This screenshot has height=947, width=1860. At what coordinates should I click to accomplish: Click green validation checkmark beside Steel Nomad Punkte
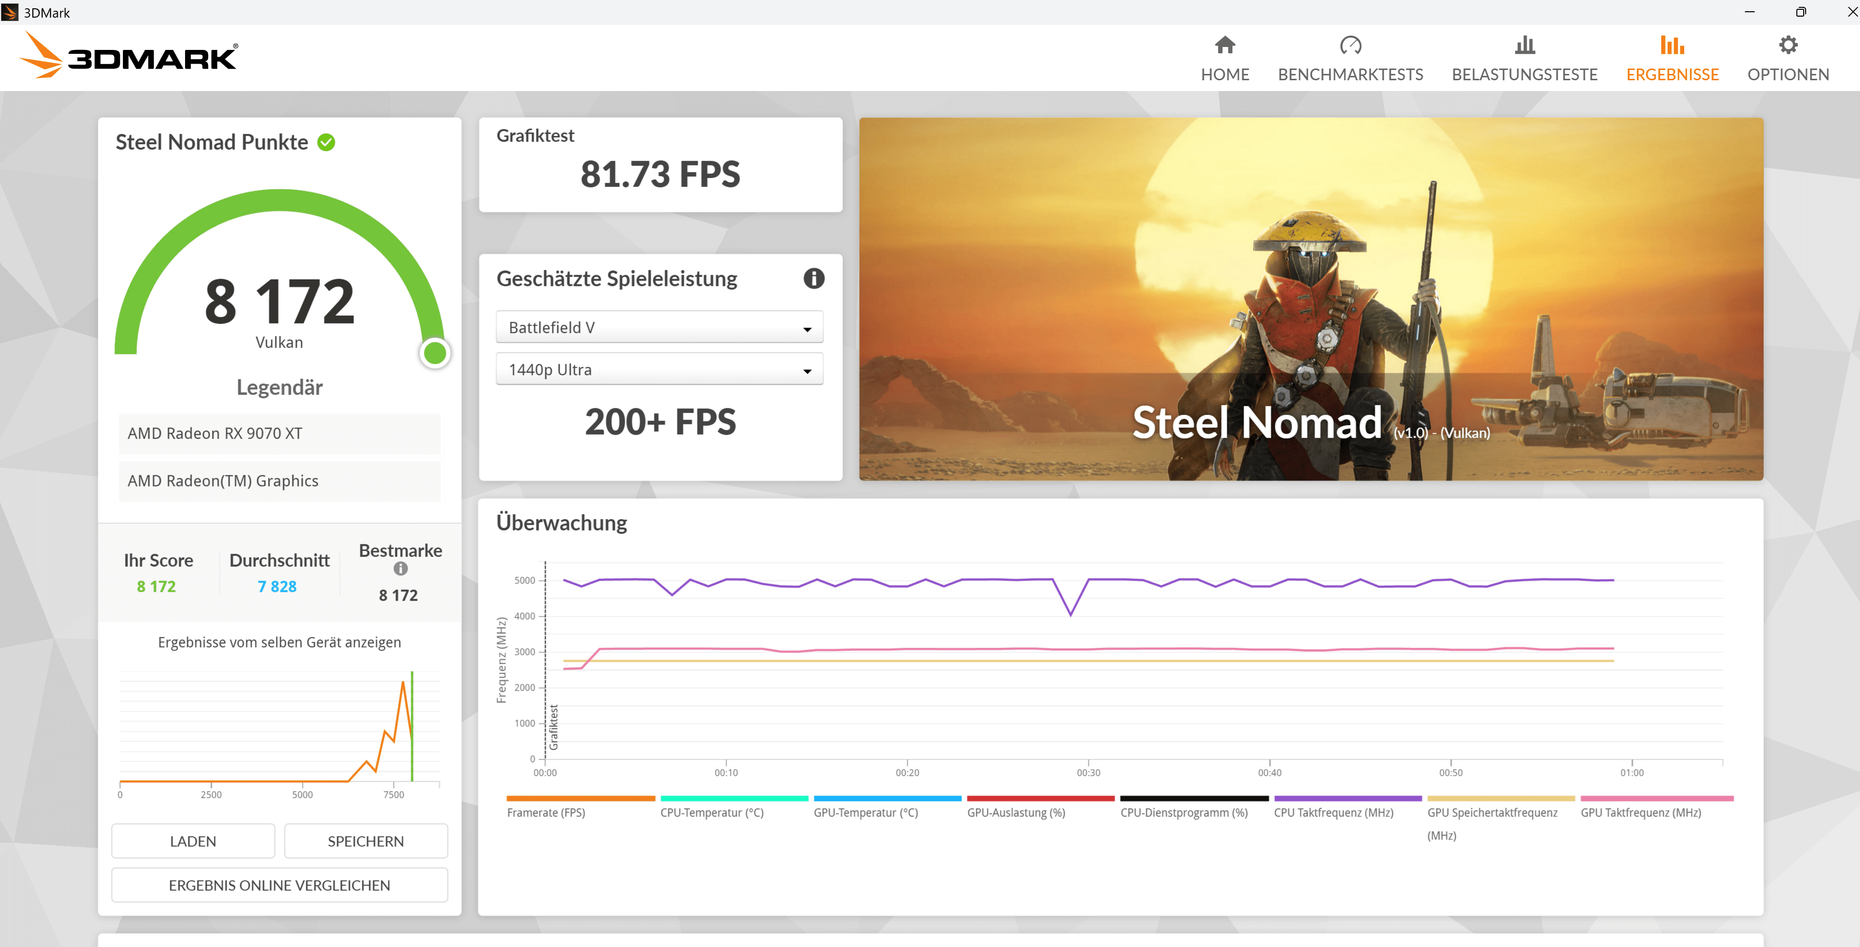tap(327, 142)
